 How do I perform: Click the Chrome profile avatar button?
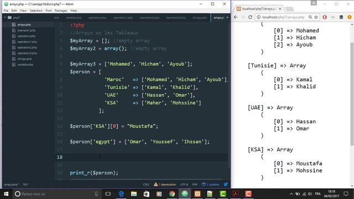pyautogui.click(x=314, y=3)
